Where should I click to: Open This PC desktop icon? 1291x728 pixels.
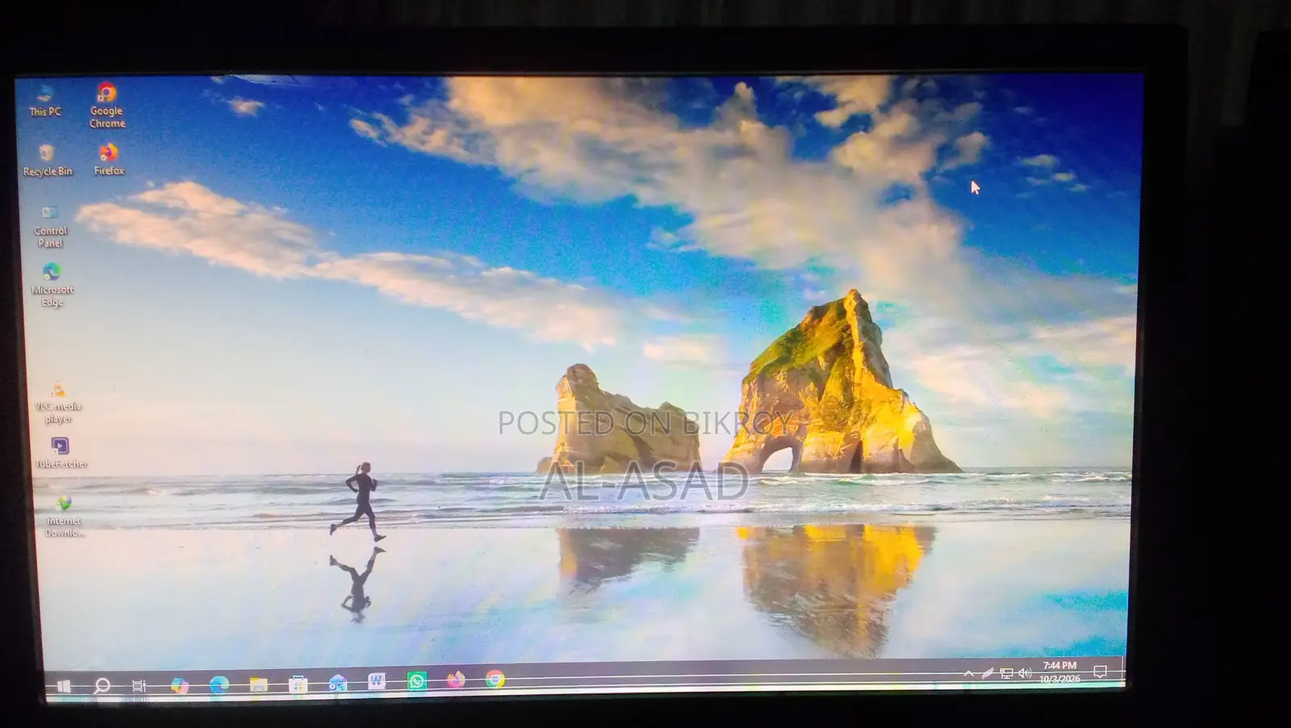[45, 101]
